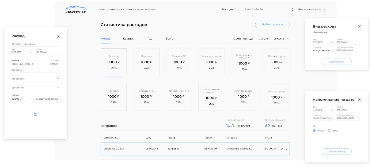372x167 pixels.
Task: Click the Редактировать button
Action: pyautogui.click(x=336, y=62)
